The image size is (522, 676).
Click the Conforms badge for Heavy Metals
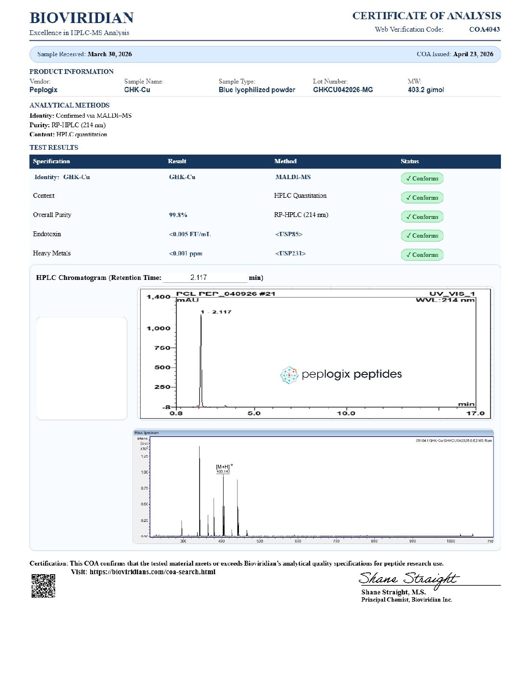[422, 255]
